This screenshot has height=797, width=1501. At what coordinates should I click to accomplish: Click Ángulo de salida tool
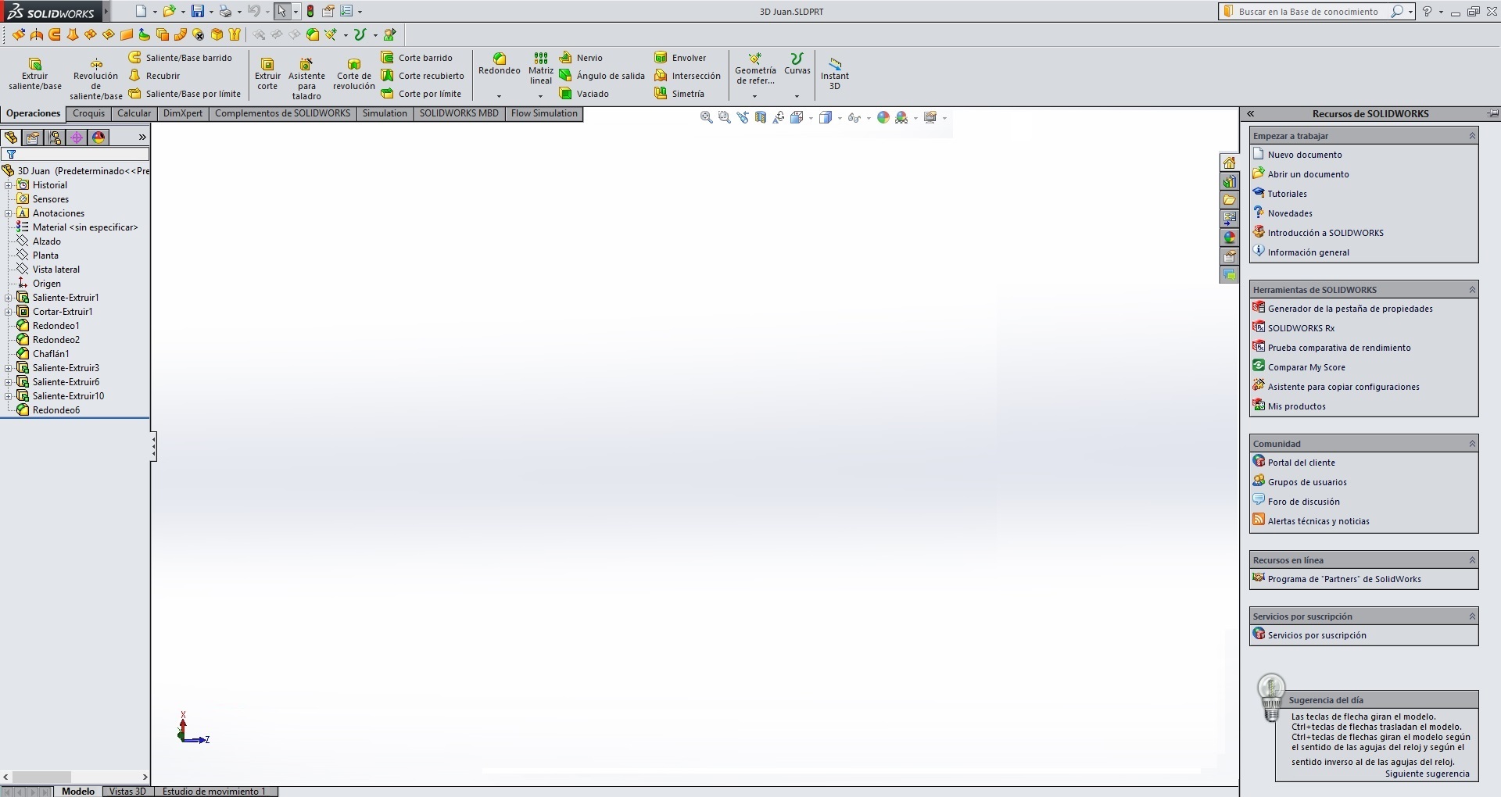(x=602, y=76)
